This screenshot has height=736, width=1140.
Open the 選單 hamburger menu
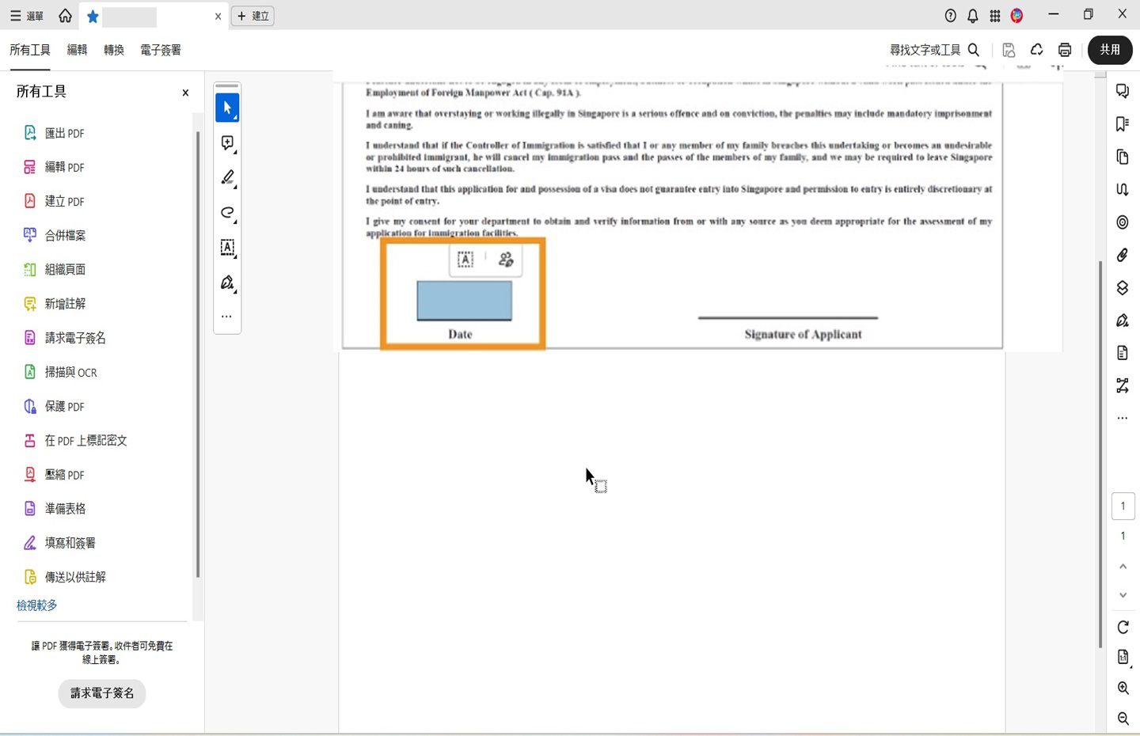(x=26, y=16)
